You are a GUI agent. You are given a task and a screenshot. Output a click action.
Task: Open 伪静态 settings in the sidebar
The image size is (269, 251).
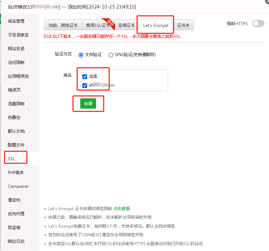pos(14,118)
